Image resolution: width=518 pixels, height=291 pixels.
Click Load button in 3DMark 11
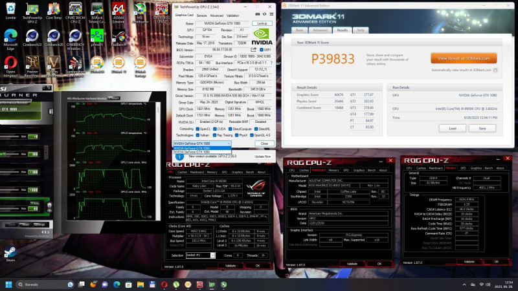point(453,128)
